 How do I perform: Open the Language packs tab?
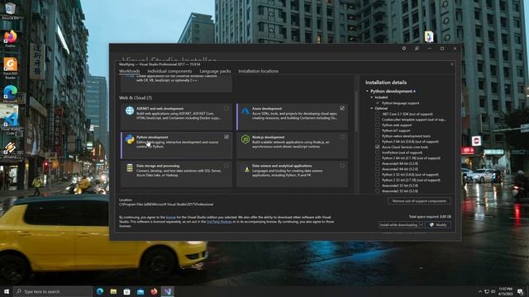point(215,71)
